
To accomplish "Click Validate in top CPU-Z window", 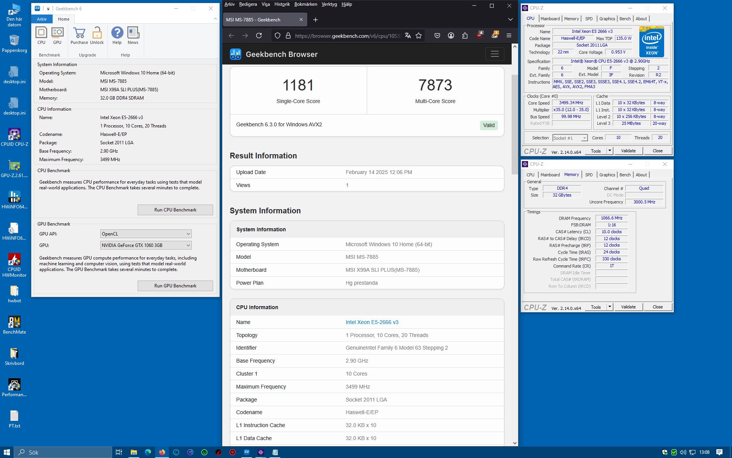I will 628,151.
